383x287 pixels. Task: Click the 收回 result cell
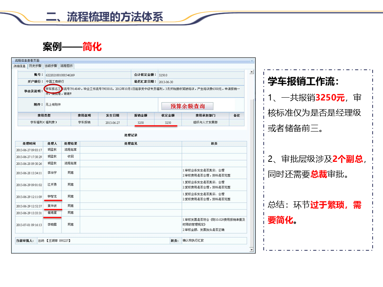[71, 156]
